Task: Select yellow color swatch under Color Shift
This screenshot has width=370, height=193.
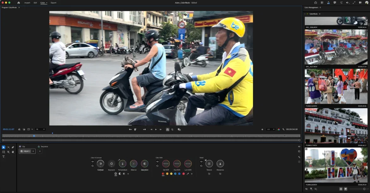Action: pos(171,174)
